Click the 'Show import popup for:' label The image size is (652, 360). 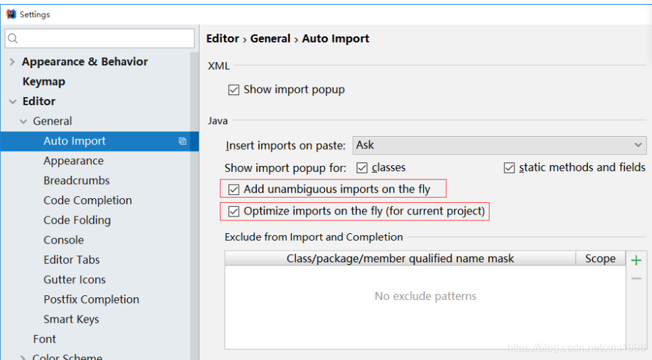285,168
